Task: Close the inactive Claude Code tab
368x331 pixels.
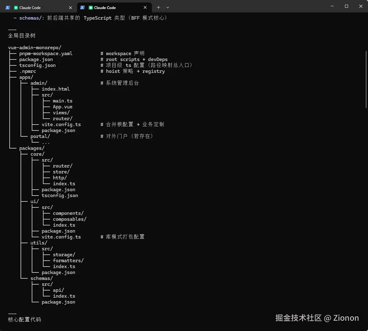Action: tap(70, 8)
